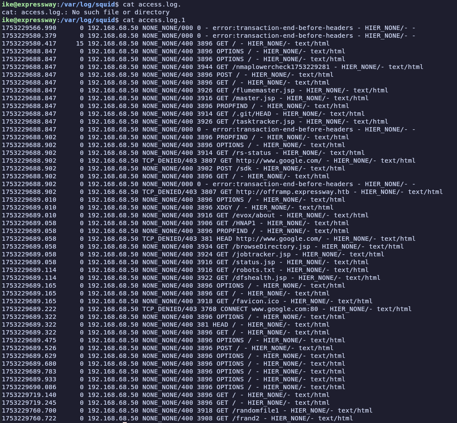The height and width of the screenshot is (423, 457).
Task: Select the /frand2 request path
Action: tap(246, 418)
